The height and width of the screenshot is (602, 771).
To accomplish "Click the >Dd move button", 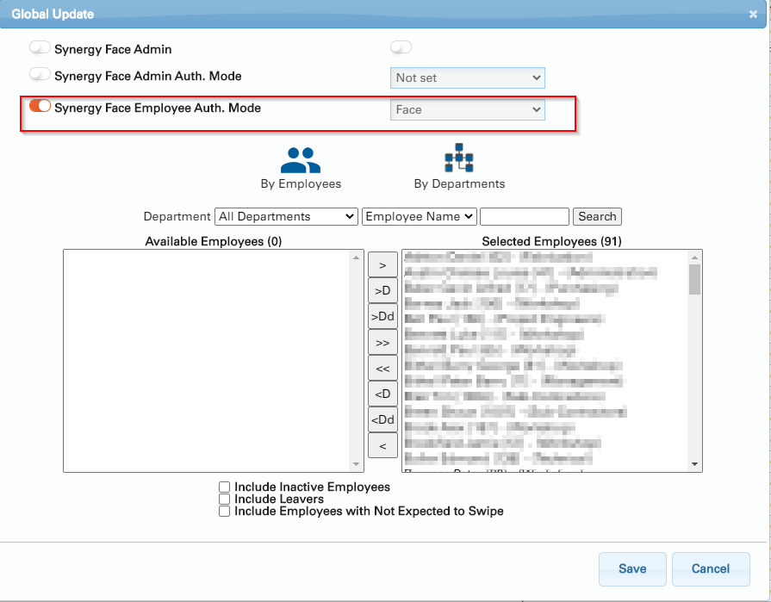I will tap(382, 316).
